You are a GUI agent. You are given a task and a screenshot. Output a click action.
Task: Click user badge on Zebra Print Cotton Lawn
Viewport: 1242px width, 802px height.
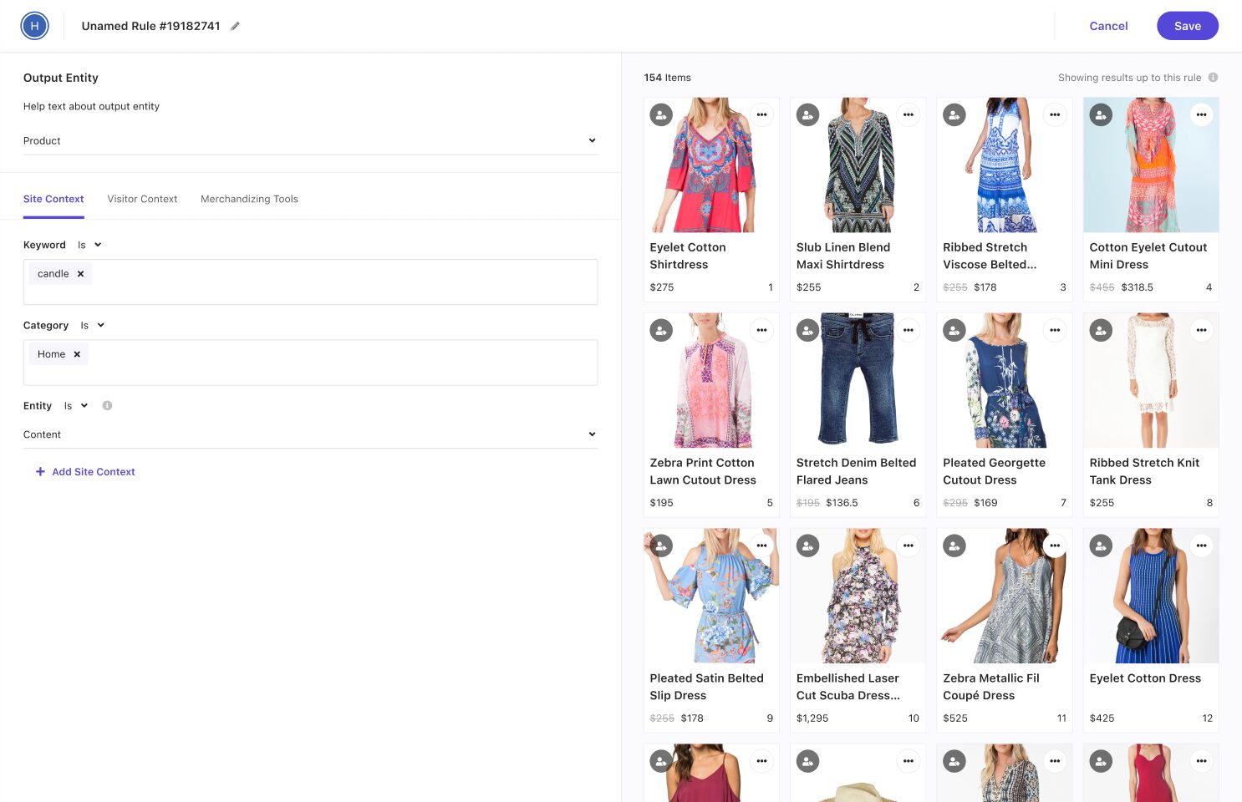pos(661,331)
